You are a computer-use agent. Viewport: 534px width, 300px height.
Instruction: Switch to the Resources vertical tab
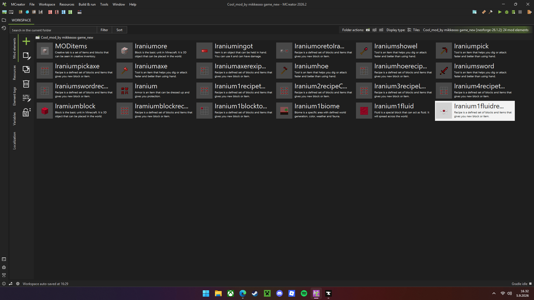(14, 72)
